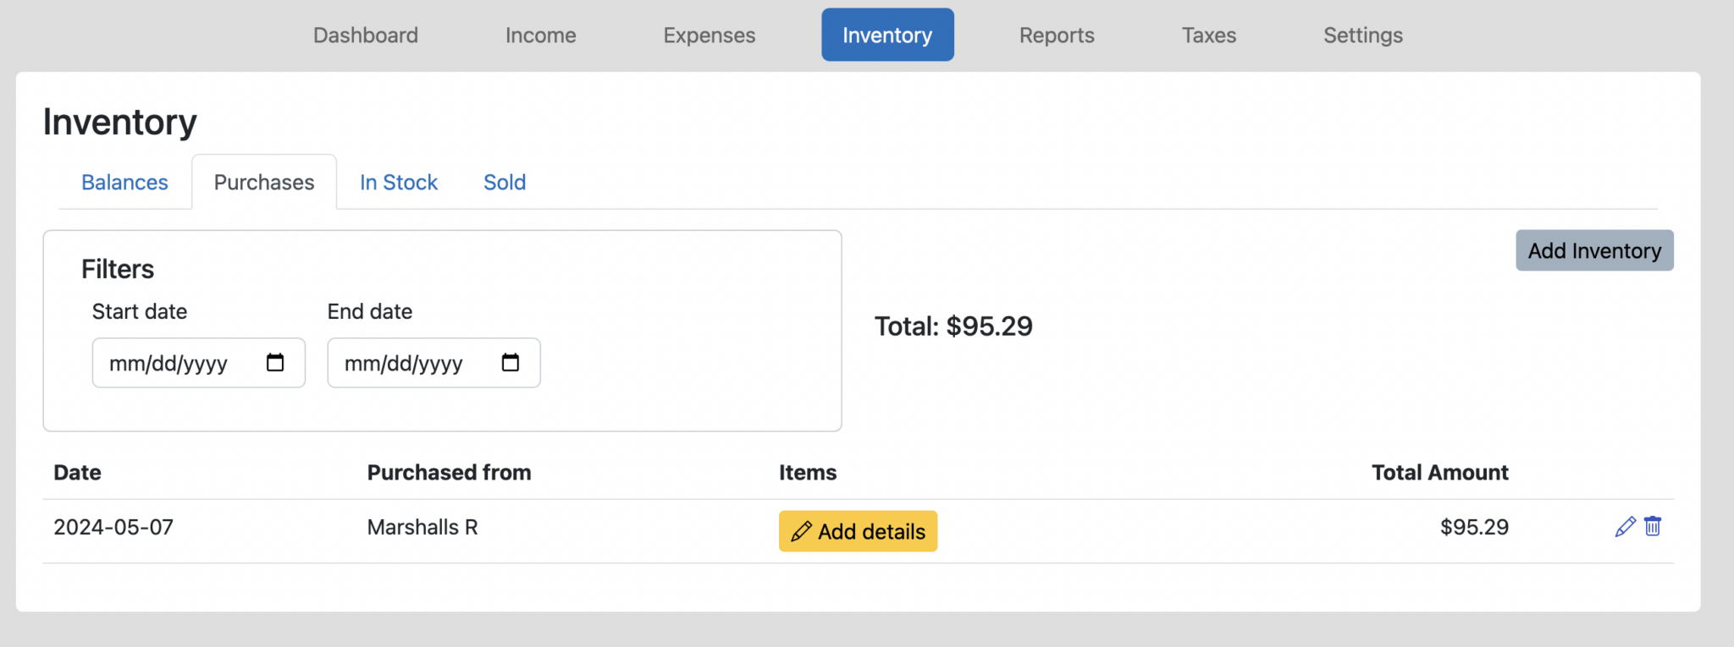The height and width of the screenshot is (647, 1734).
Task: Select the Sold tab
Action: click(504, 182)
